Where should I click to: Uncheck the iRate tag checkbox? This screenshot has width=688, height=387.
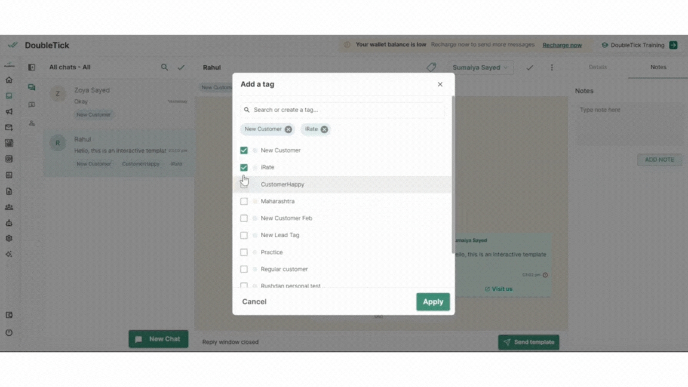(244, 167)
